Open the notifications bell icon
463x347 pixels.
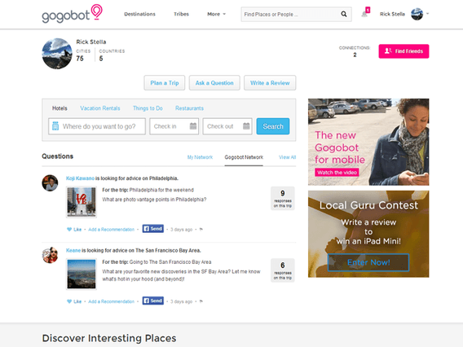click(x=364, y=14)
